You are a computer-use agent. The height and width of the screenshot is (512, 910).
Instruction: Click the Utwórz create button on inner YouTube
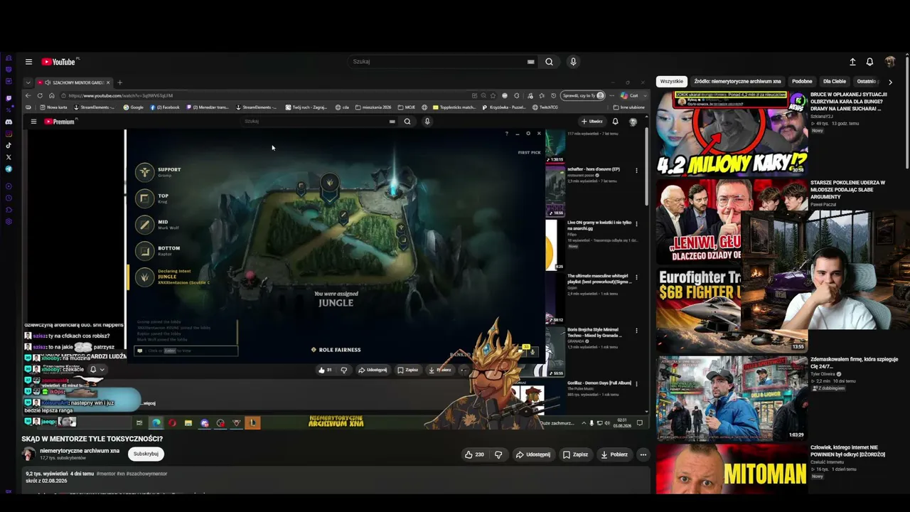click(591, 122)
